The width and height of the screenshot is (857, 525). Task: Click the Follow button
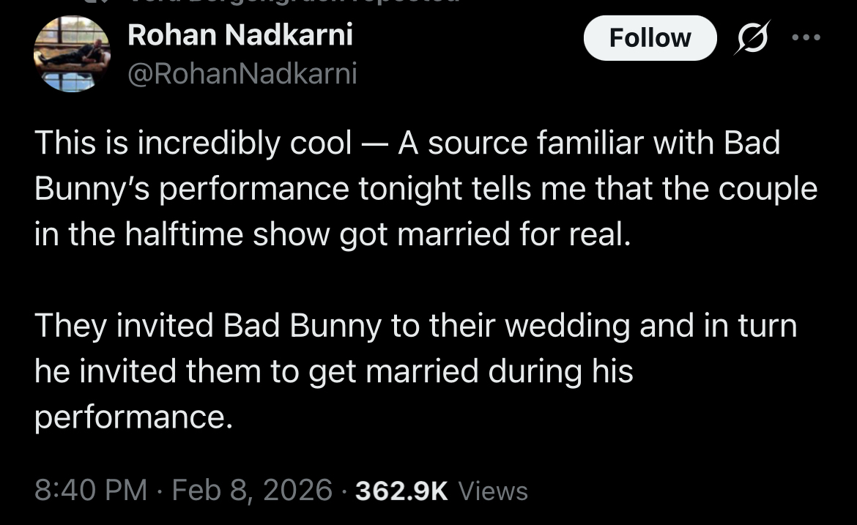point(650,38)
